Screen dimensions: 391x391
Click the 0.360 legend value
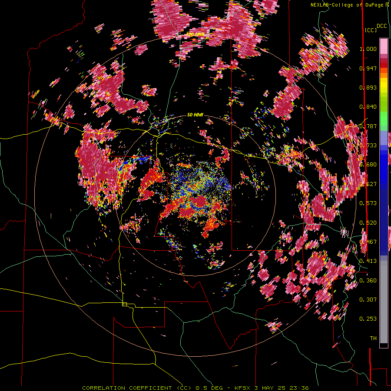[x=368, y=281]
